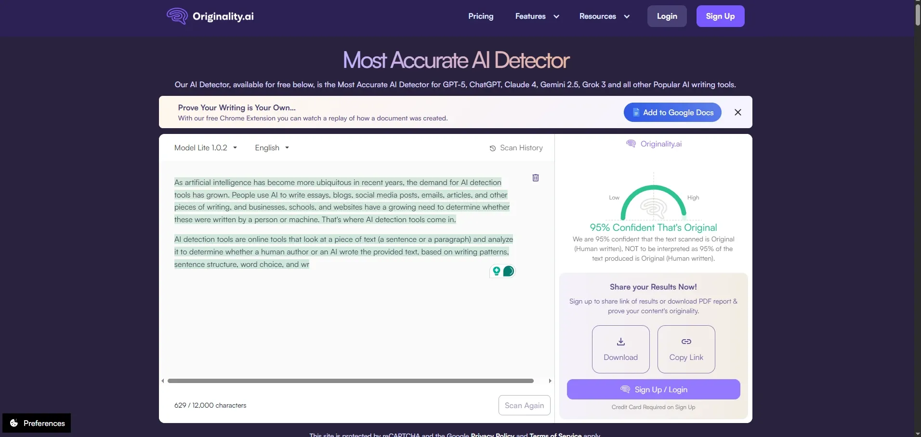Viewport: 921px width, 437px height.
Task: Click the Scan History clock icon
Action: [492, 148]
